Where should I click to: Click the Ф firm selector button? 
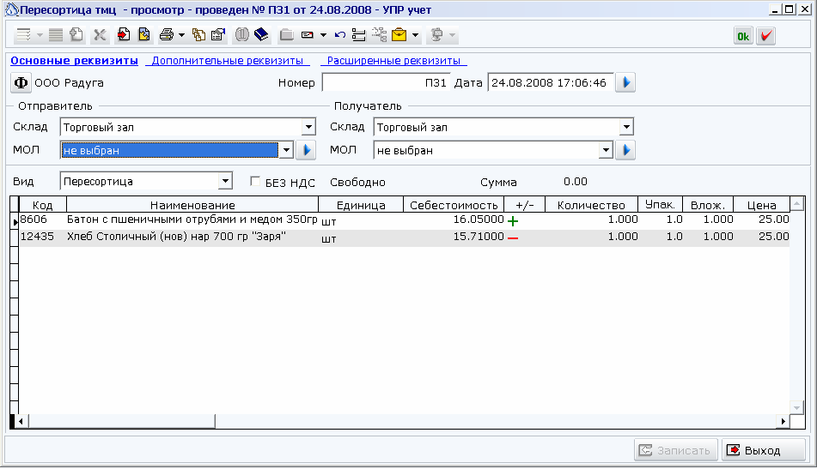click(x=21, y=82)
